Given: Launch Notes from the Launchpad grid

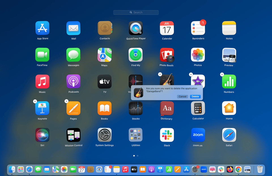Looking at the screenshot, I should coord(229,28).
